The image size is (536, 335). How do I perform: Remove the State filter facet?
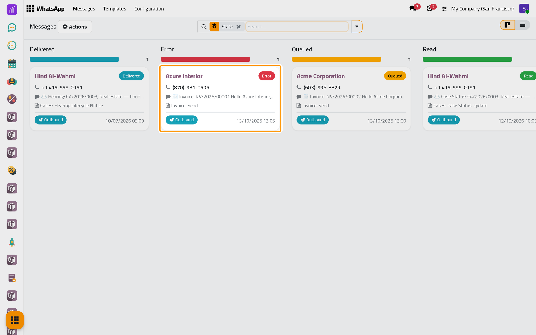(238, 27)
